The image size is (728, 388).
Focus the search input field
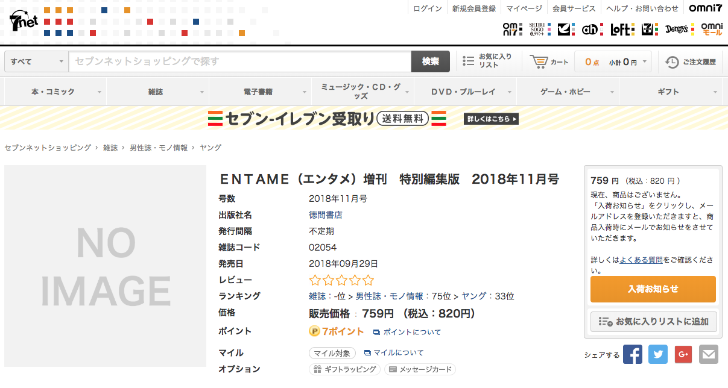coord(240,61)
